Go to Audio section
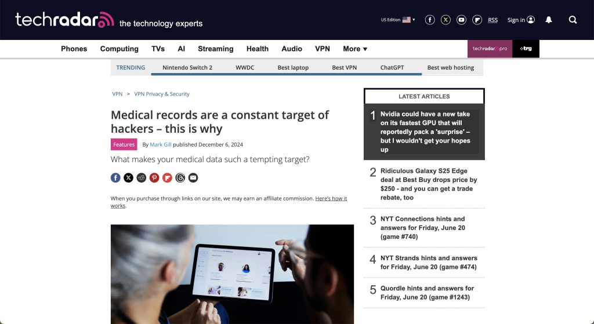 pyautogui.click(x=292, y=49)
